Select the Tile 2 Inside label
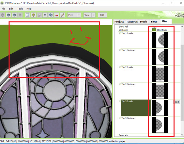The width and height of the screenshot is (184, 144). point(127,67)
